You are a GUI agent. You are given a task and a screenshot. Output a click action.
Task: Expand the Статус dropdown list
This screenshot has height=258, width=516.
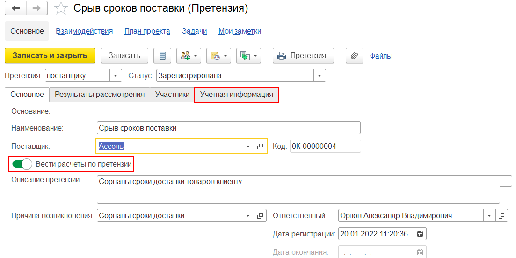point(320,76)
